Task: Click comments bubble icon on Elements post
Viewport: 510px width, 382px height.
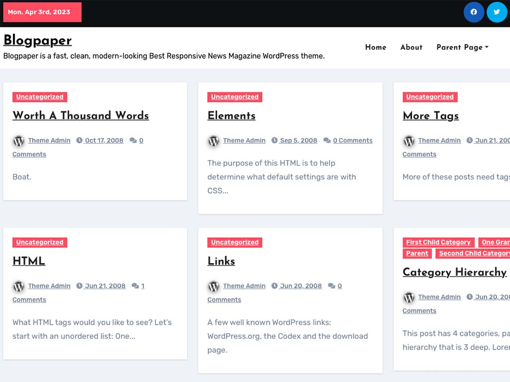Action: (327, 141)
